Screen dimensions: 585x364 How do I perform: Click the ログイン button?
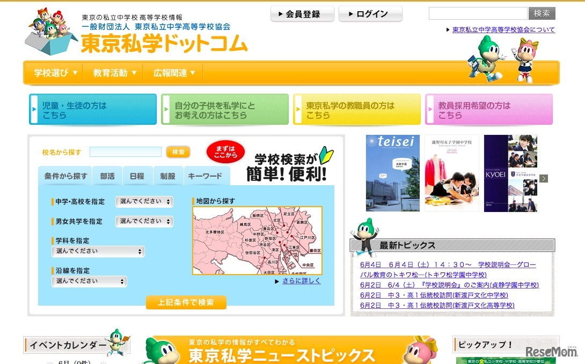tap(370, 14)
